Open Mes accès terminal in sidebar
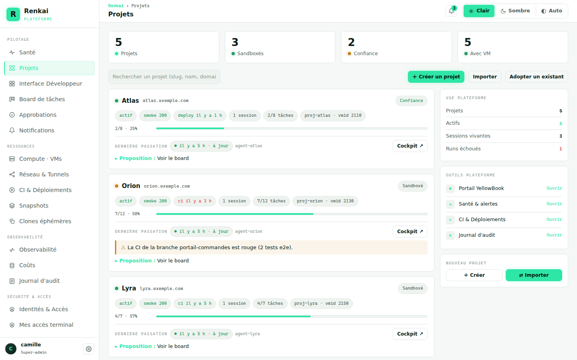 coord(50,325)
